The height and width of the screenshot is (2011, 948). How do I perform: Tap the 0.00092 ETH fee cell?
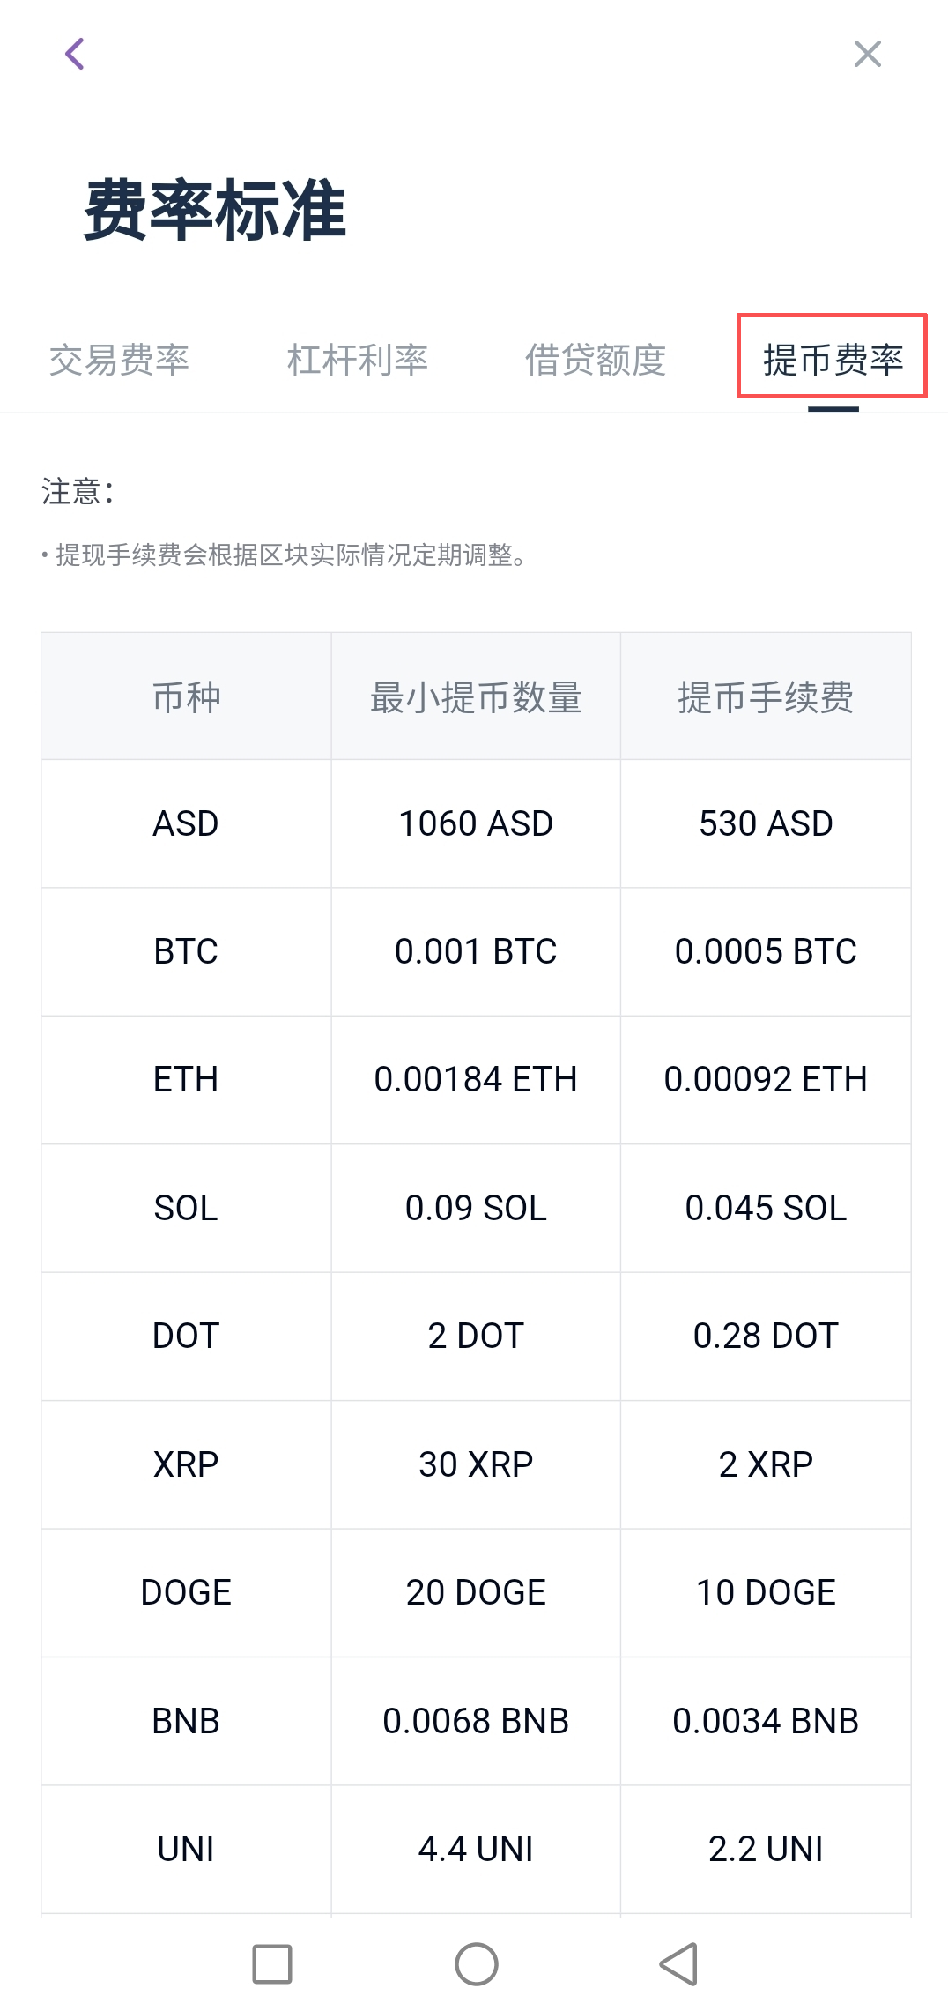tap(766, 1079)
